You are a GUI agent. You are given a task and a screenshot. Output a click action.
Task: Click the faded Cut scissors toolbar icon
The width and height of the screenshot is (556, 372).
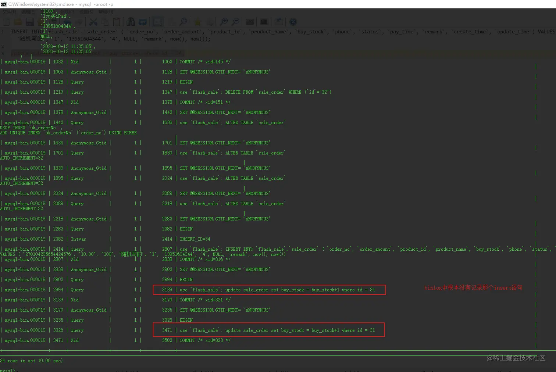tap(93, 22)
